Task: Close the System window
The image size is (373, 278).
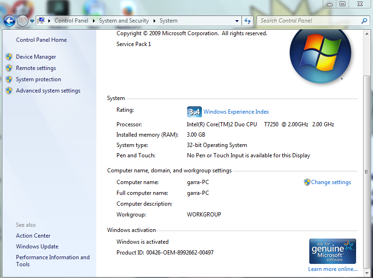Action: tap(360, 4)
